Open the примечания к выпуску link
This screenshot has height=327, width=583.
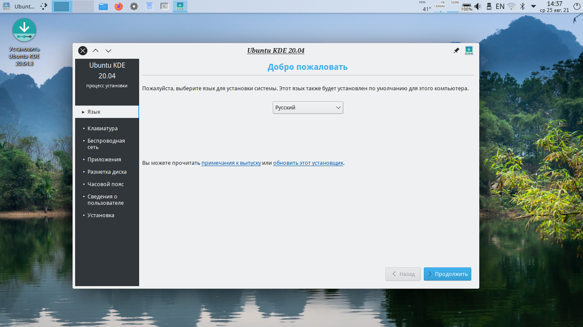click(231, 163)
